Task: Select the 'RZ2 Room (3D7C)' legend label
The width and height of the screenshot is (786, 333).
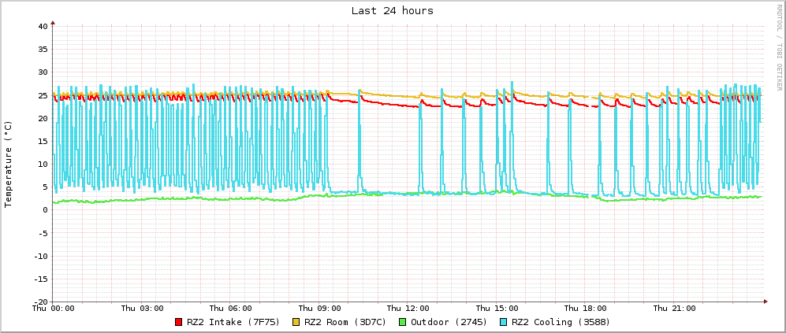Action: pos(345,322)
